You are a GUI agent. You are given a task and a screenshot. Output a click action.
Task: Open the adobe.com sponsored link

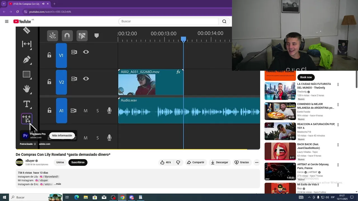(x=44, y=144)
